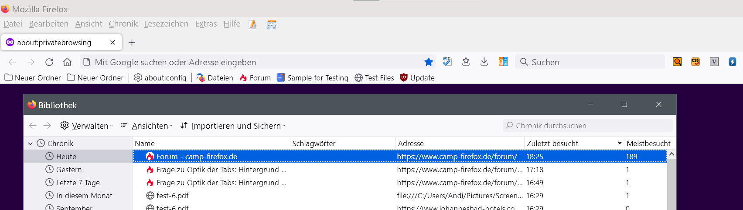Image resolution: width=743 pixels, height=210 pixels.
Task: Click the notepad pencil icon in menu bar
Action: (252, 25)
